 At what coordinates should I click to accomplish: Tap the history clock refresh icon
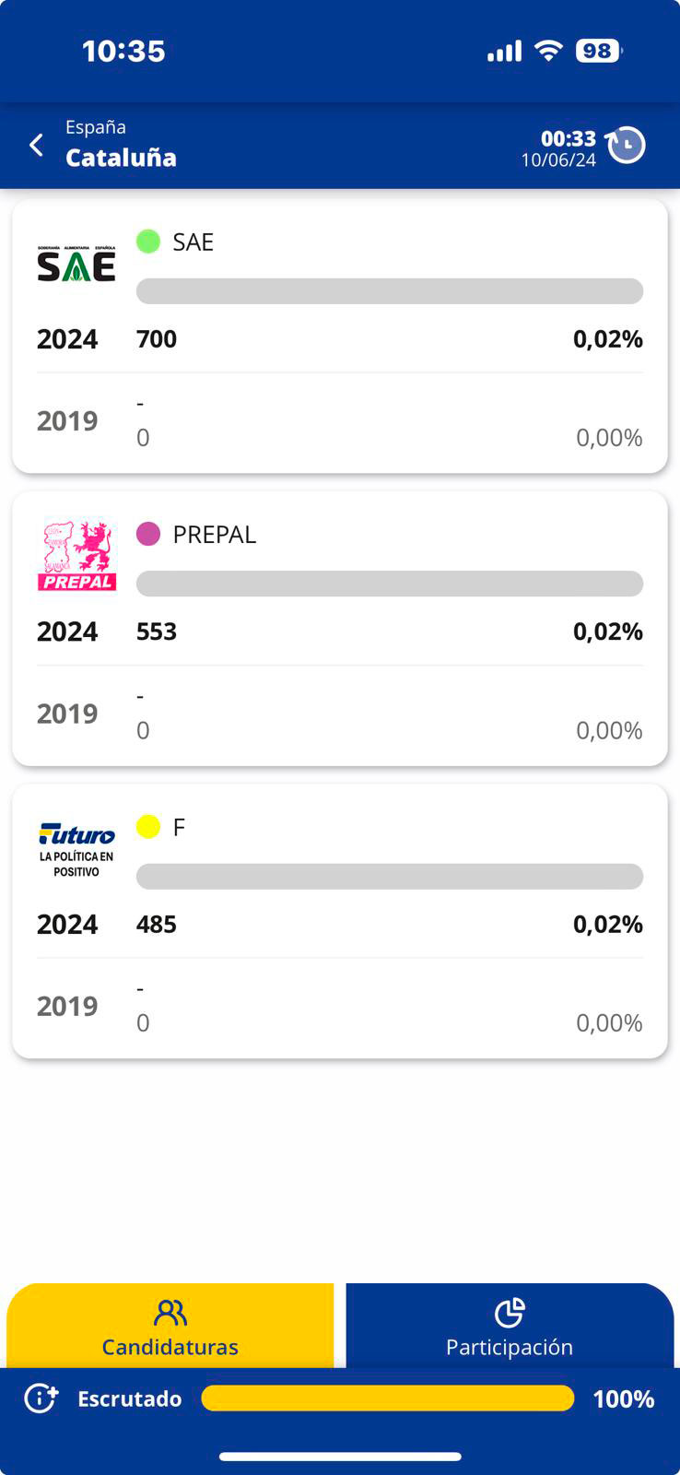point(627,145)
